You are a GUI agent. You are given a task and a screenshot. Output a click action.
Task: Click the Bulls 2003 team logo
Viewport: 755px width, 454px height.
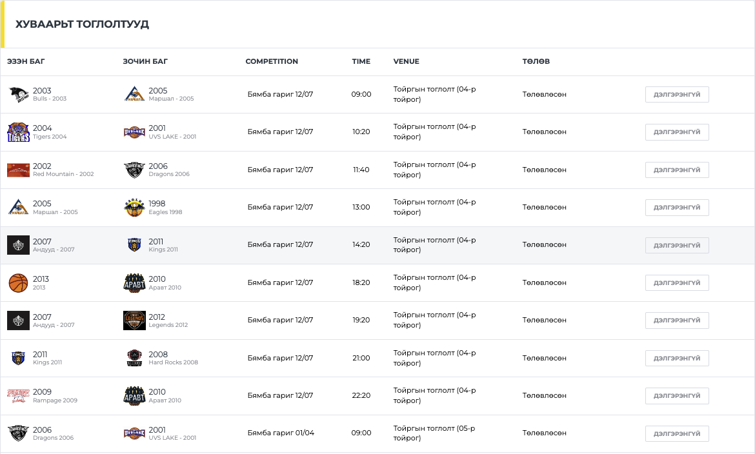tap(19, 95)
